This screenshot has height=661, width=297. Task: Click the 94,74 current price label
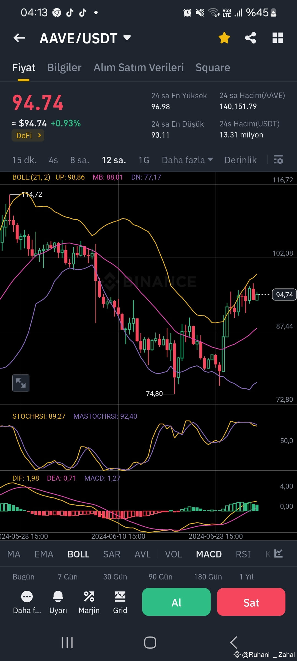[284, 295]
